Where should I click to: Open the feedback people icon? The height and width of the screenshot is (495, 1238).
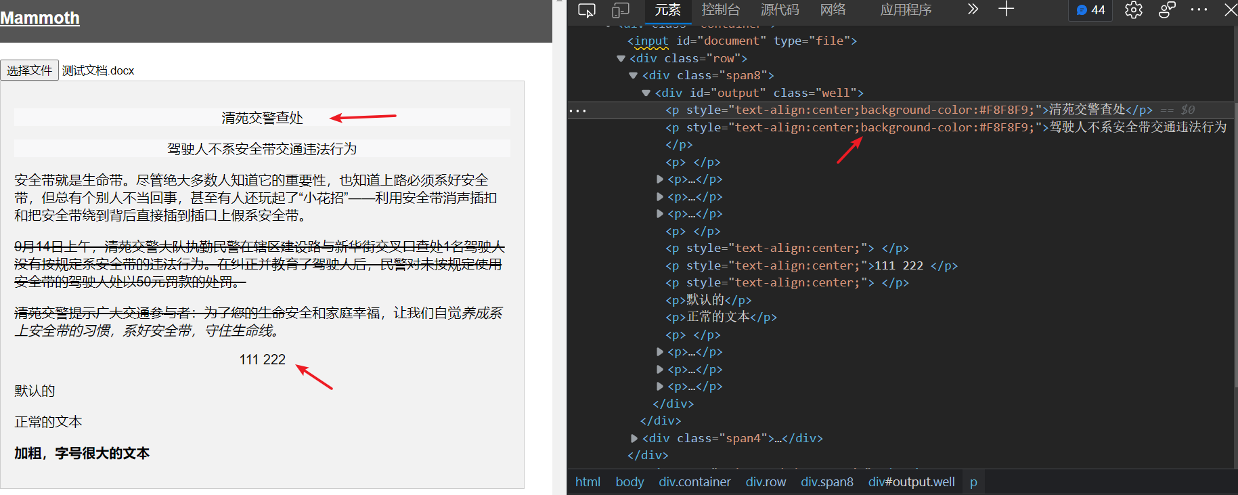[1167, 10]
